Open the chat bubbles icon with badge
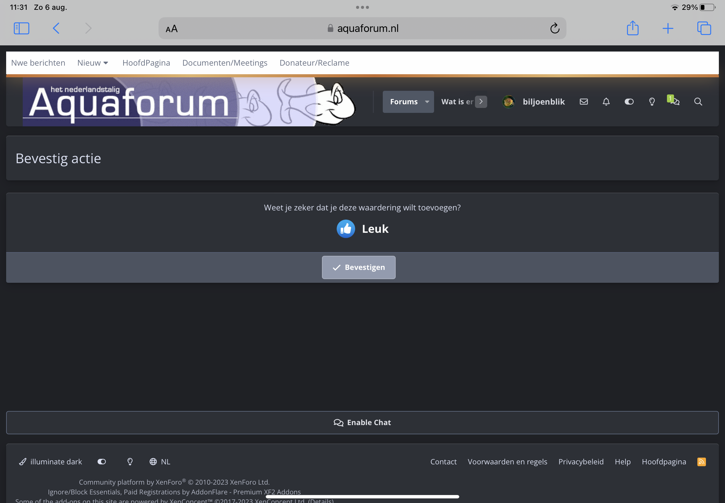The image size is (725, 503). coord(675,102)
